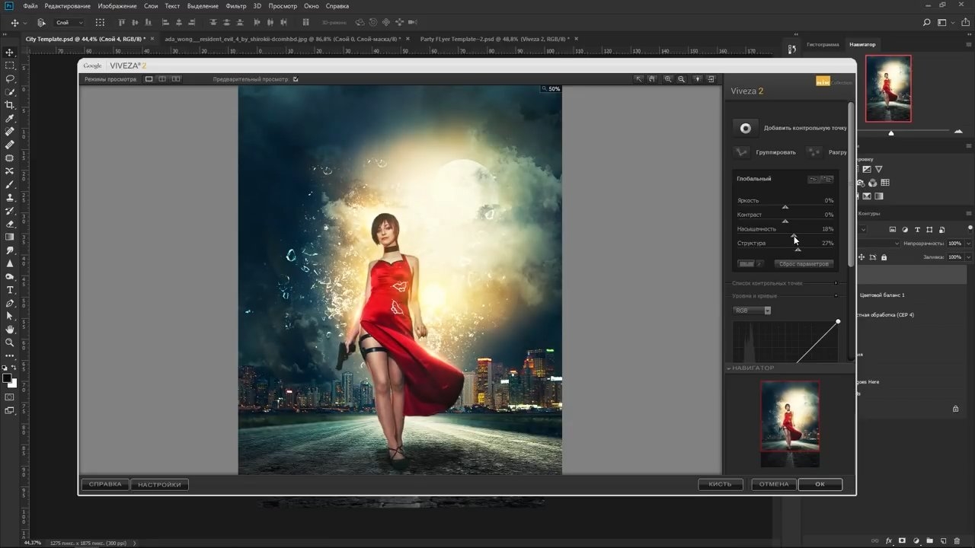975x548 pixels.
Task: Open the layer fill dropdown
Action: (968, 257)
